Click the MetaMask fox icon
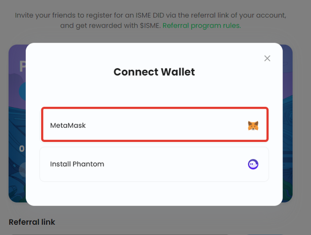The image size is (311, 235). pyautogui.click(x=253, y=126)
